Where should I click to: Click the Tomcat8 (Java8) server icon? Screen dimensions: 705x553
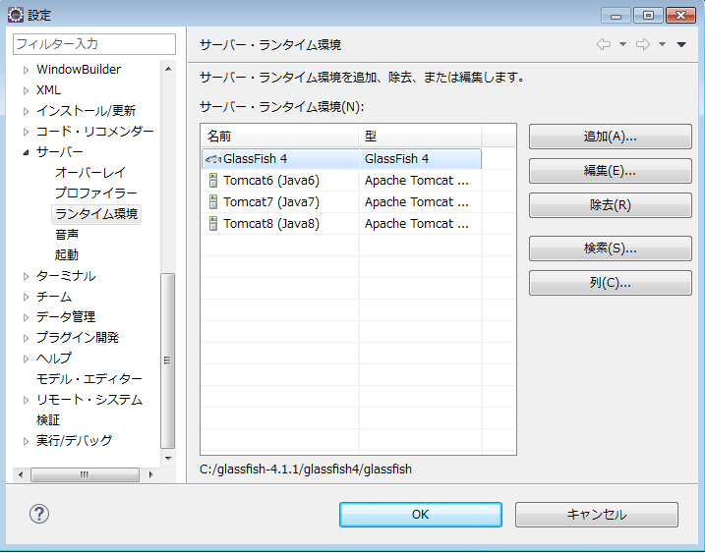click(x=213, y=224)
